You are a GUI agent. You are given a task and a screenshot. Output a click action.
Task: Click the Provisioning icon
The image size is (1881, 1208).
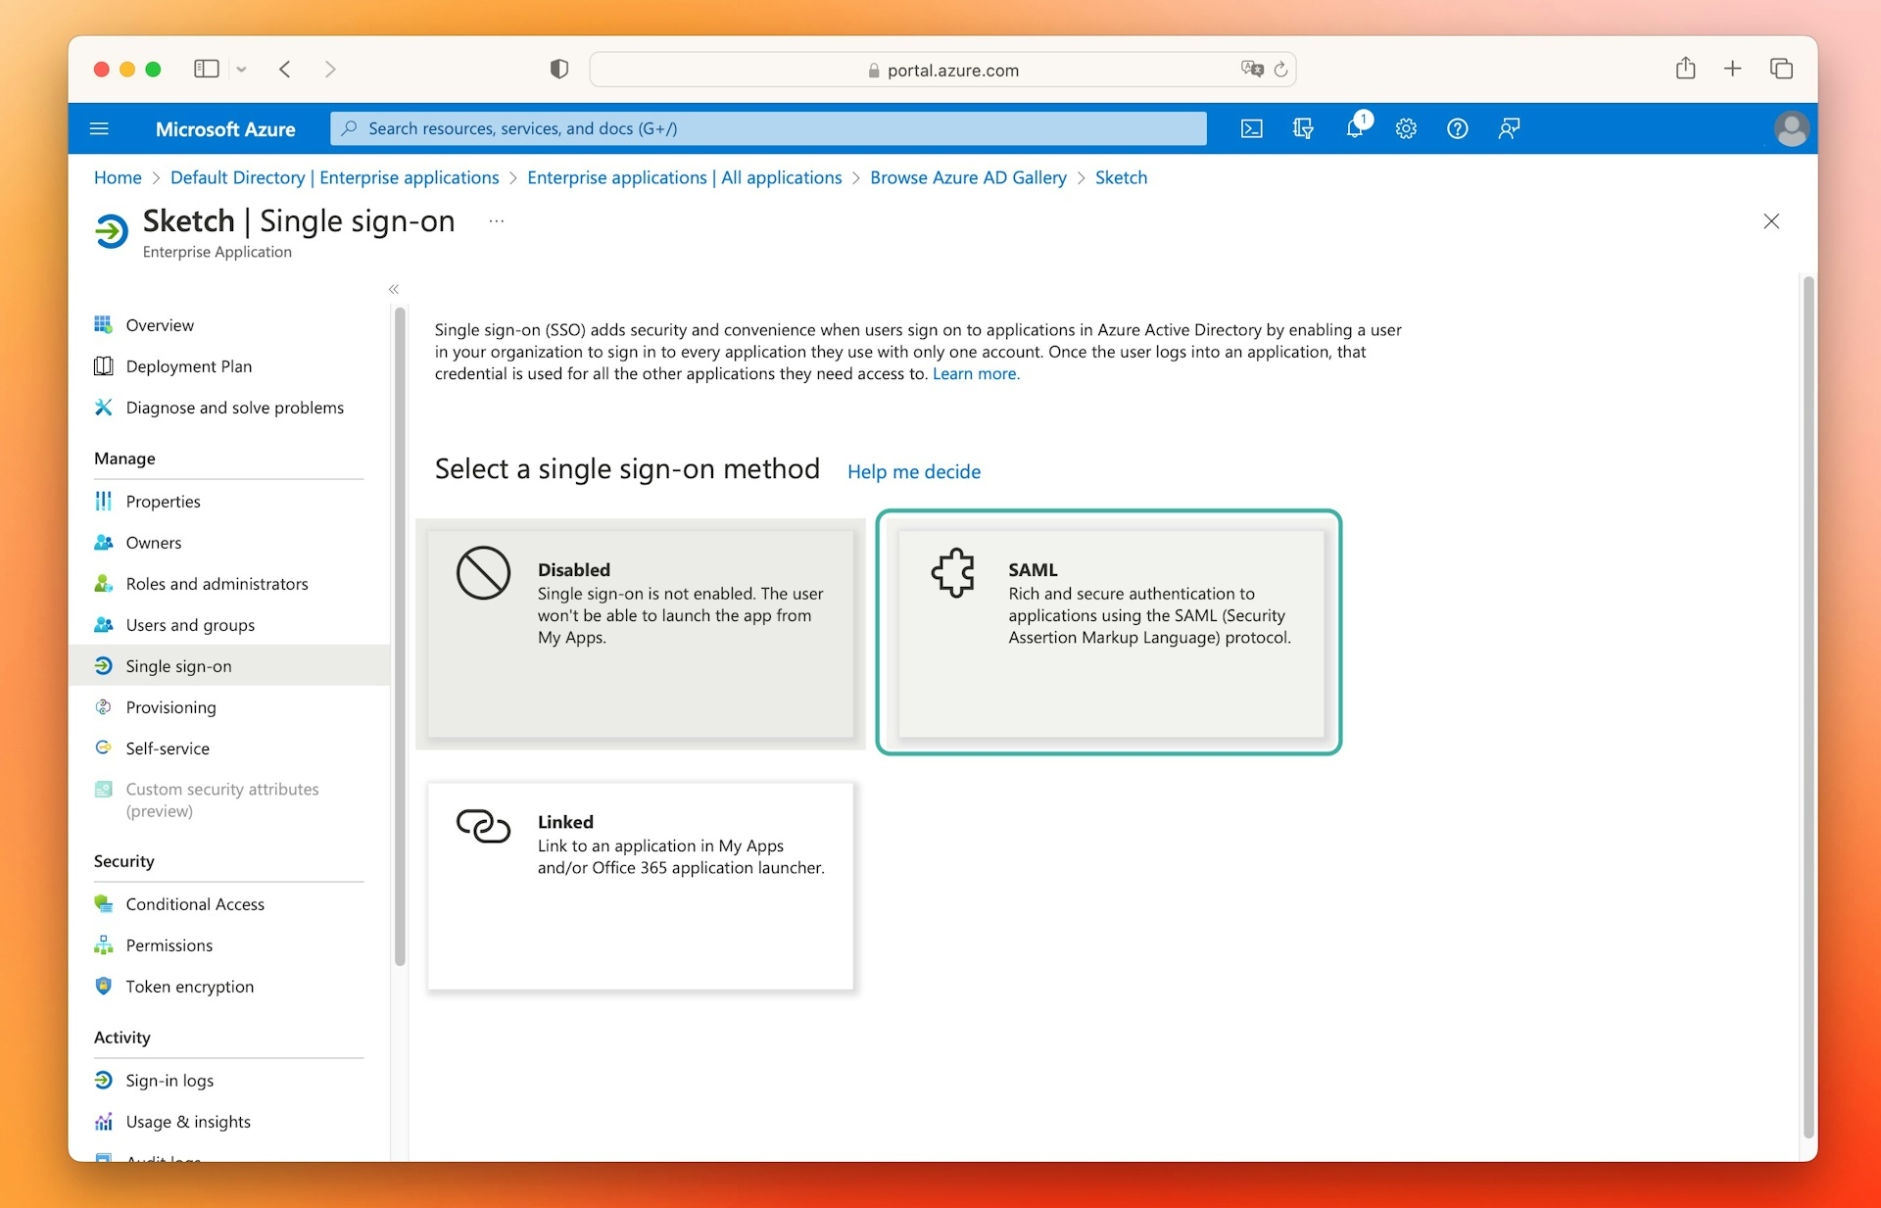(x=103, y=706)
